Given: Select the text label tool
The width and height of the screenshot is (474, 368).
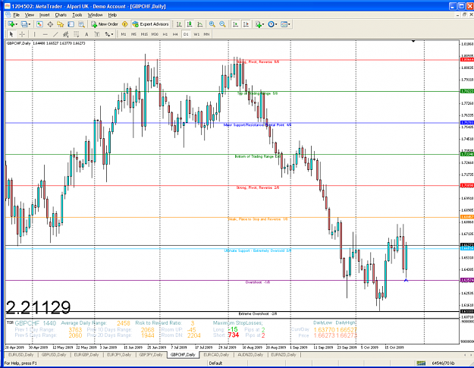Looking at the screenshot, I should [x=97, y=34].
